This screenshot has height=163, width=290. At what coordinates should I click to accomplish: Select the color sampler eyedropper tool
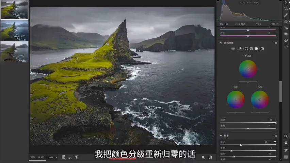[x=286, y=150]
